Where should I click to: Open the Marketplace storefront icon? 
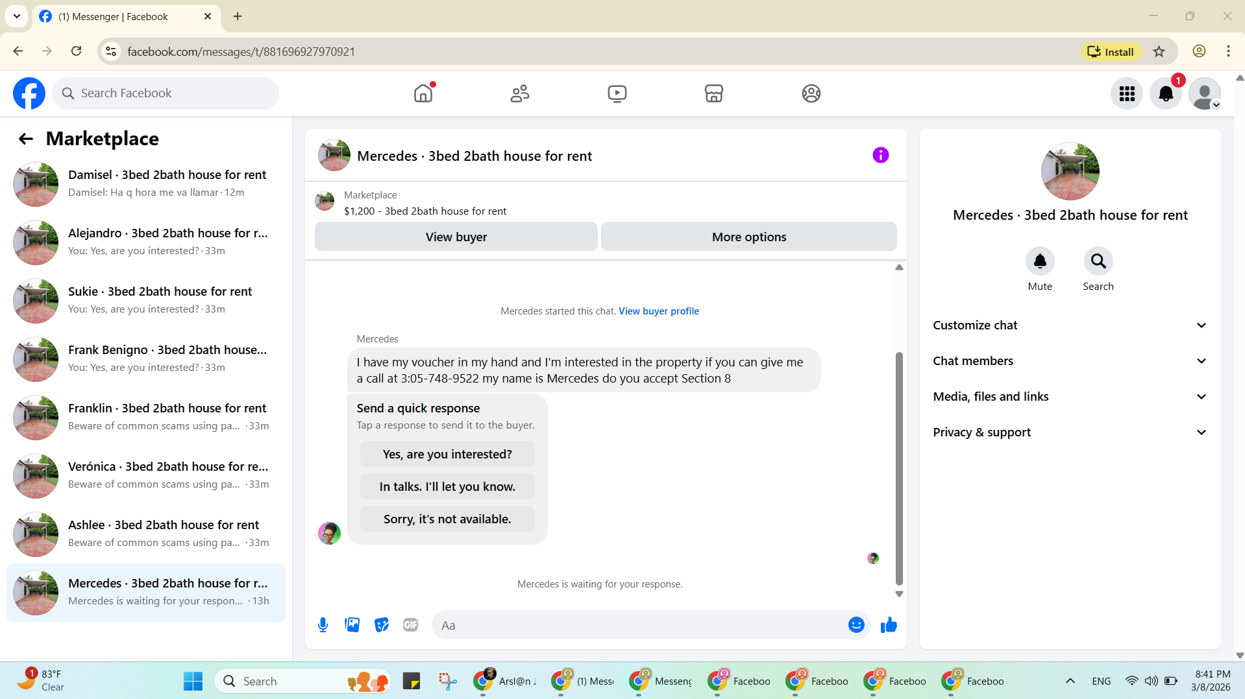[x=714, y=93]
